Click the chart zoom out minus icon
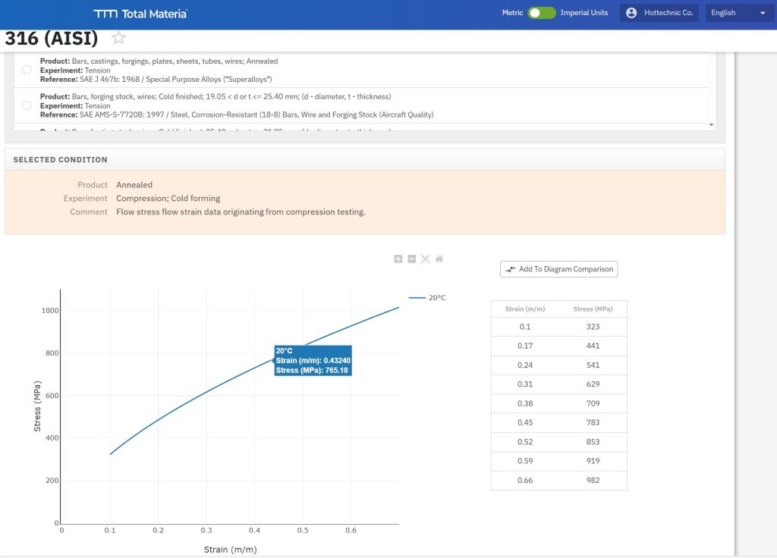Viewport: 777px width, 558px height. point(412,259)
